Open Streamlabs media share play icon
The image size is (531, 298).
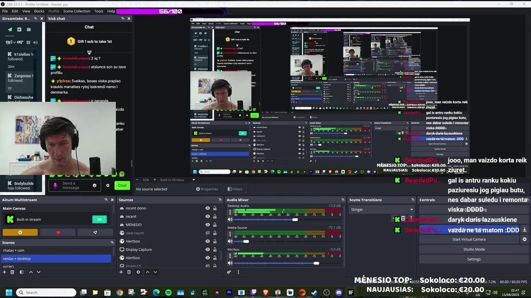pyautogui.click(x=19, y=29)
